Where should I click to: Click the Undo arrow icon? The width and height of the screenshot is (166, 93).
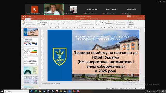pos(25,16)
